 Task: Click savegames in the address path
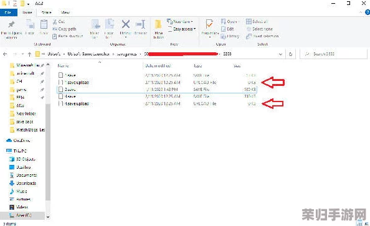click(126, 54)
